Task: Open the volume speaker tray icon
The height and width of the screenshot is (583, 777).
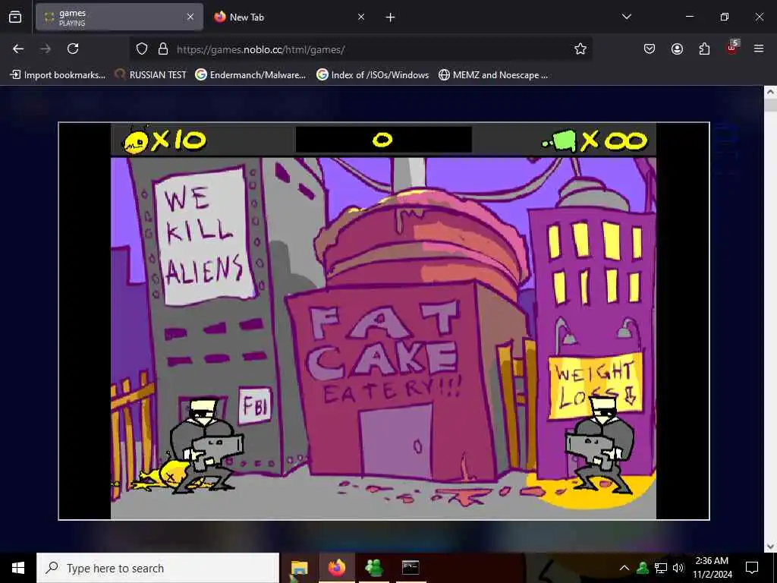Action: (x=678, y=568)
